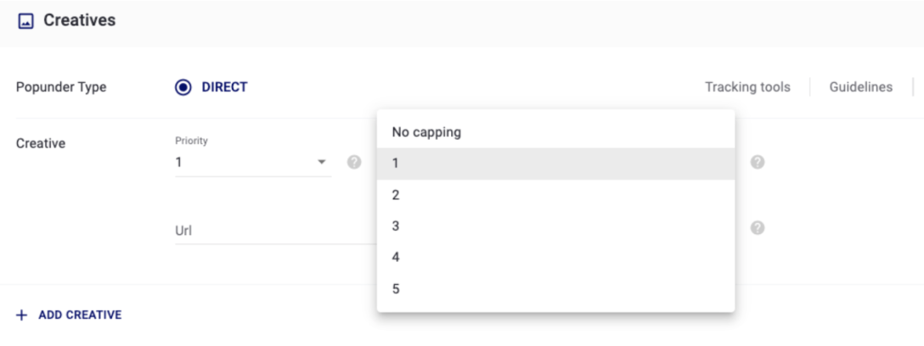Open the Guidelines link
The image size is (924, 346).
coord(860,86)
